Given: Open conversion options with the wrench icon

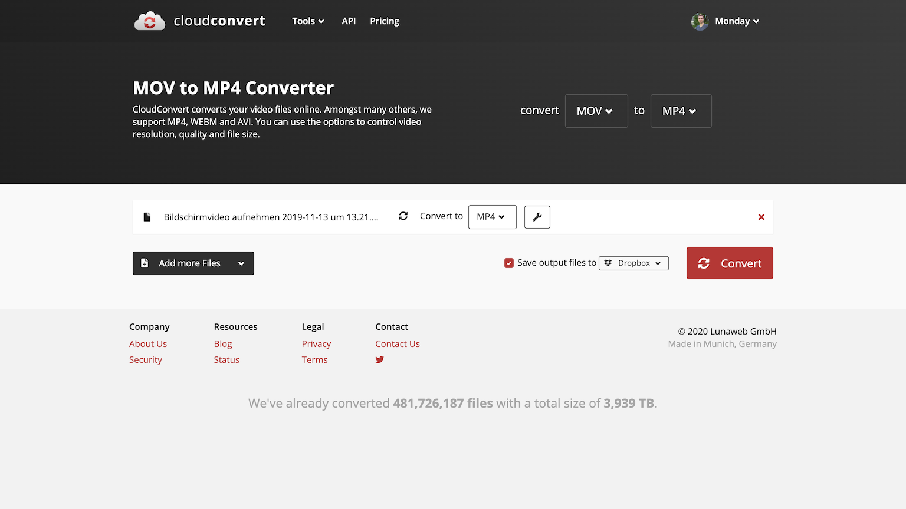Looking at the screenshot, I should coord(537,217).
